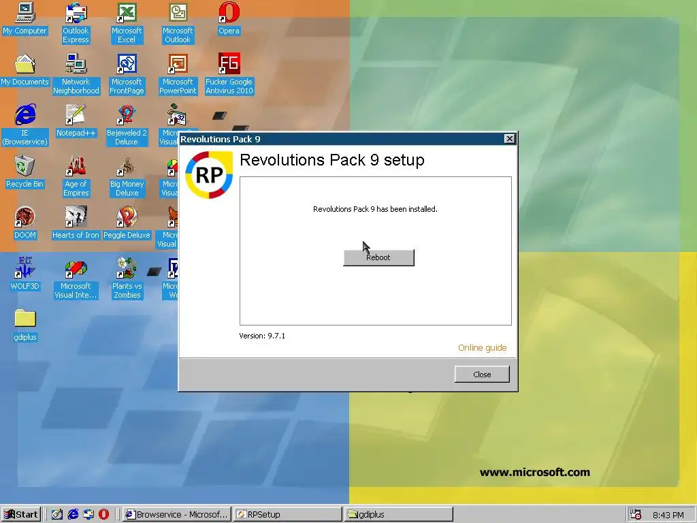This screenshot has width=697, height=523.
Task: Select the gdiplus folder on desktop
Action: tap(25, 326)
